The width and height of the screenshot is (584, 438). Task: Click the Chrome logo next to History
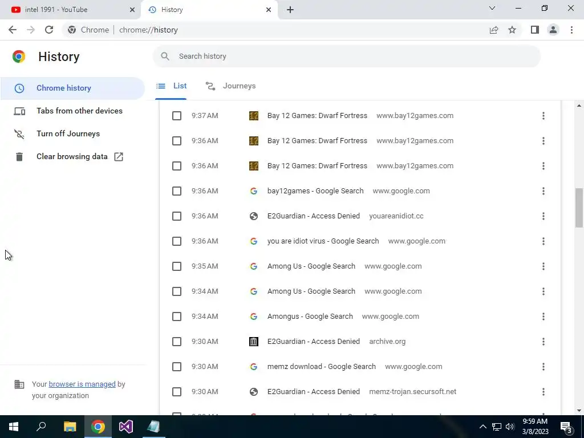(19, 56)
